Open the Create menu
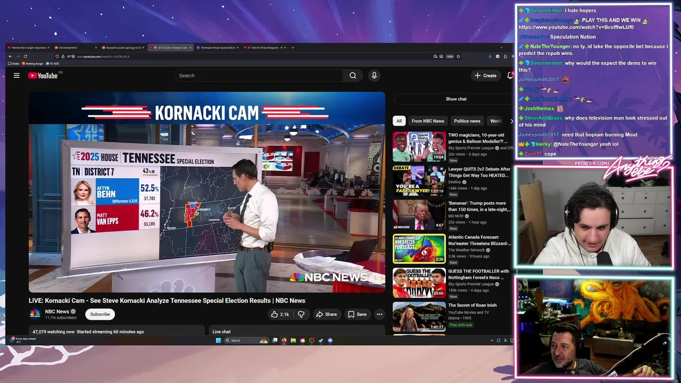 (486, 76)
